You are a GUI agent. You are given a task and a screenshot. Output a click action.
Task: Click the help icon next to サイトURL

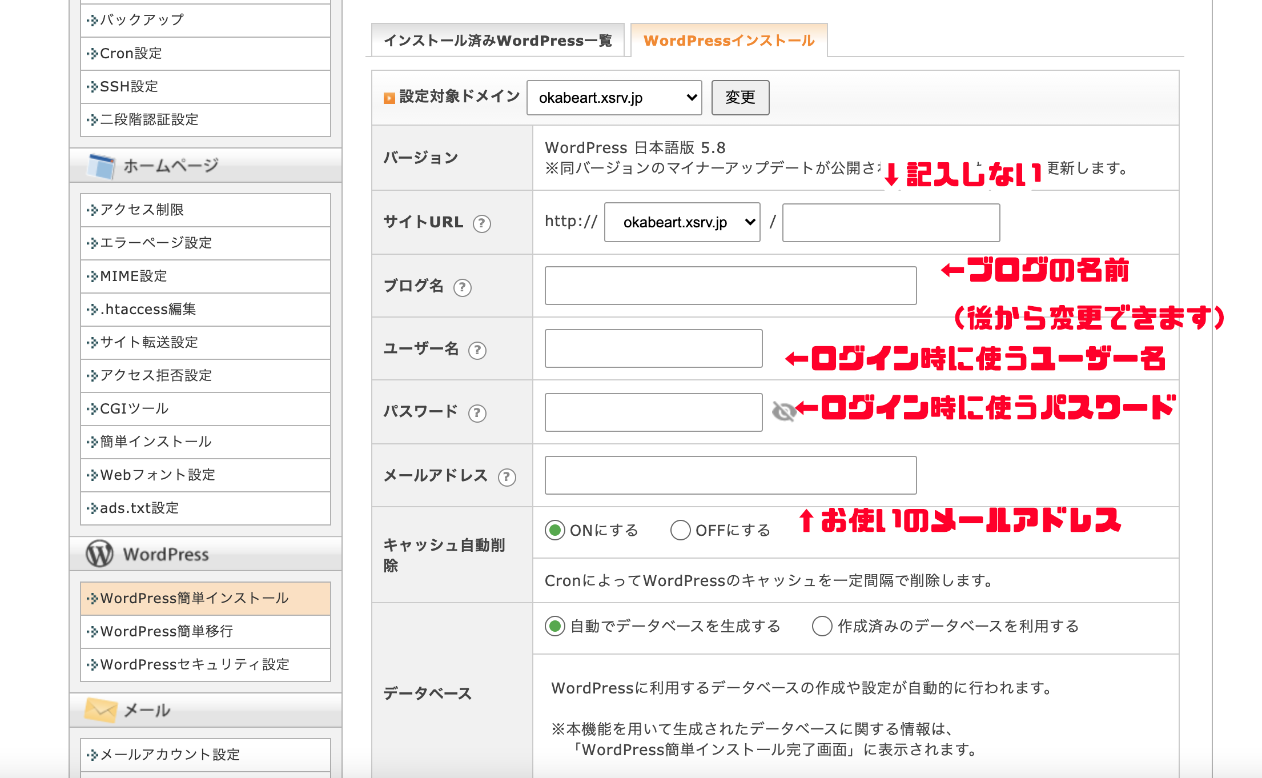[482, 223]
